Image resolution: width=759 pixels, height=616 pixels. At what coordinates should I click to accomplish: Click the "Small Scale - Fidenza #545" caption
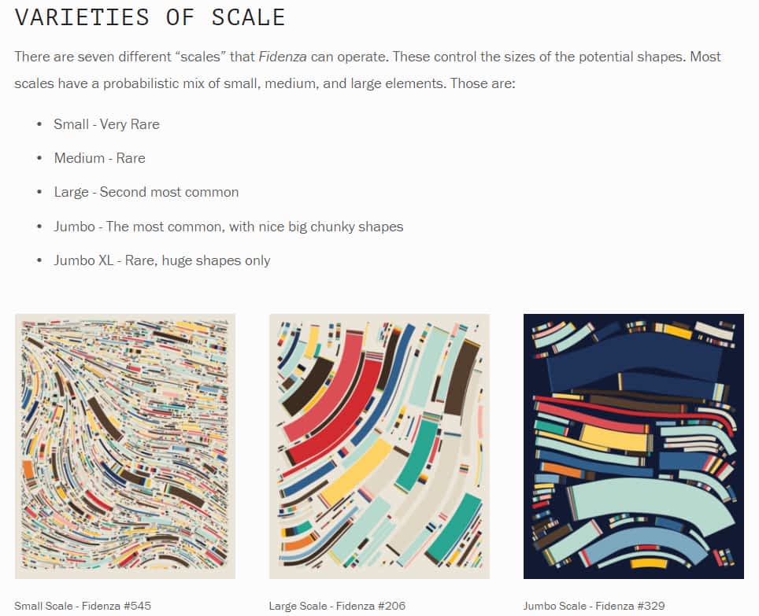pos(83,606)
